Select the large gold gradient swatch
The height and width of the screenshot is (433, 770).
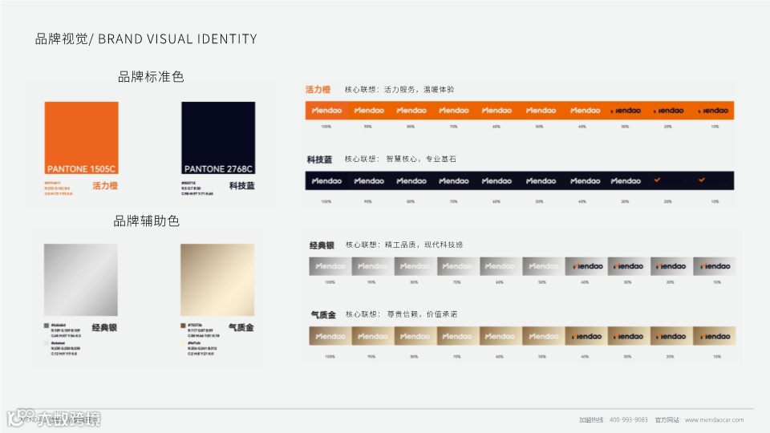tap(217, 280)
